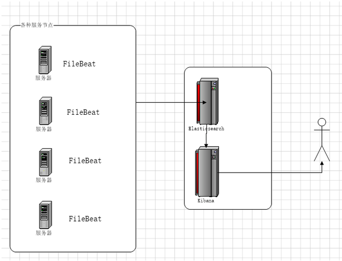This screenshot has width=342, height=261.
Task: Click the Elasticsearch text label
Action: tap(206, 129)
